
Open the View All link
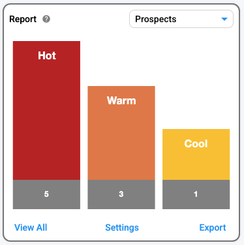(31, 227)
